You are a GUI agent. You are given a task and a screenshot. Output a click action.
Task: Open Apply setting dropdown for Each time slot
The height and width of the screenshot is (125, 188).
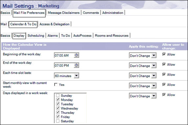coord(154,76)
